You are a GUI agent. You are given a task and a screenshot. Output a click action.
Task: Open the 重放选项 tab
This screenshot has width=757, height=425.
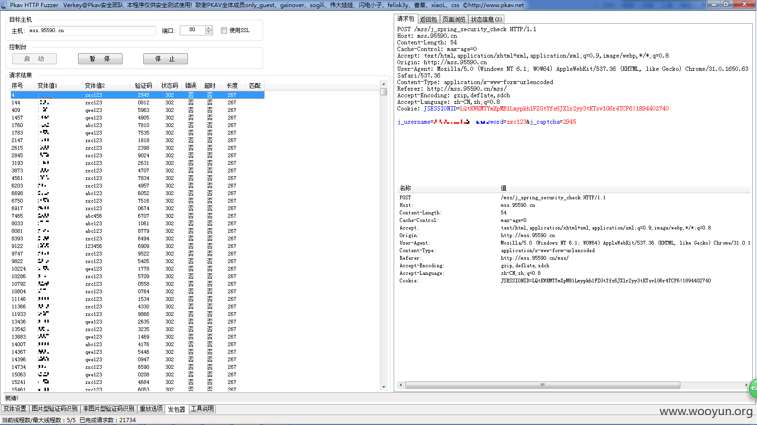151,409
